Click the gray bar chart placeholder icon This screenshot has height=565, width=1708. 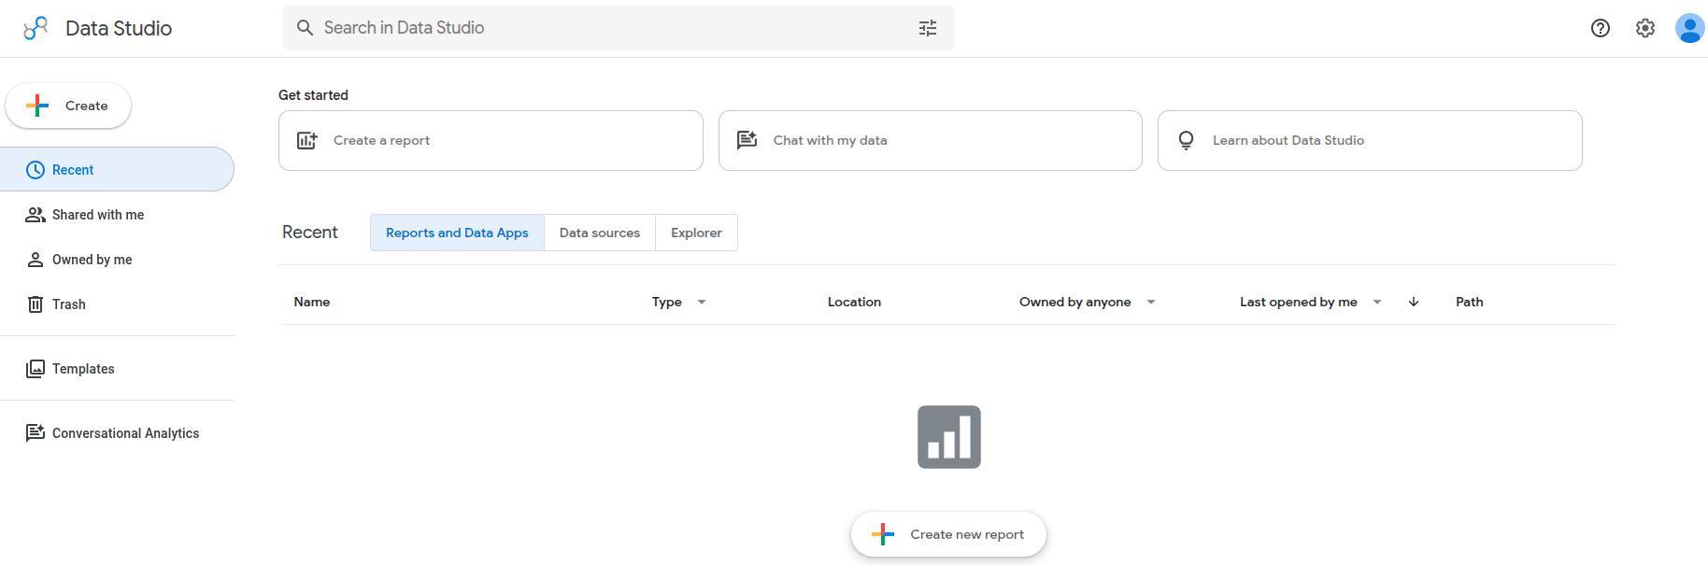point(949,437)
